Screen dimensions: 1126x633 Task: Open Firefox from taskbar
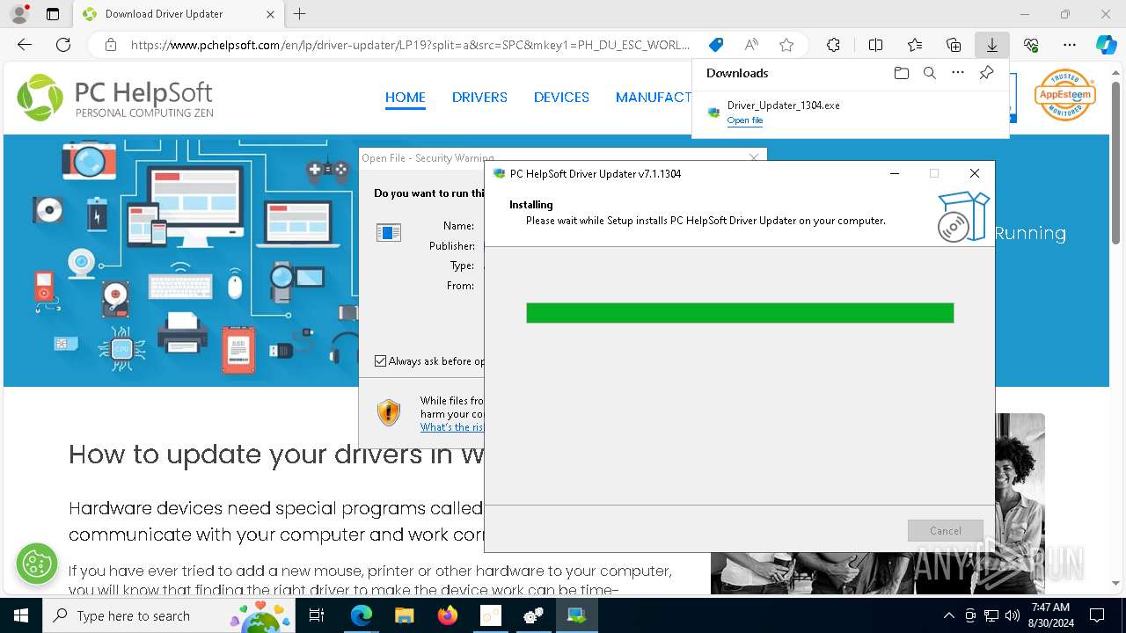point(447,615)
